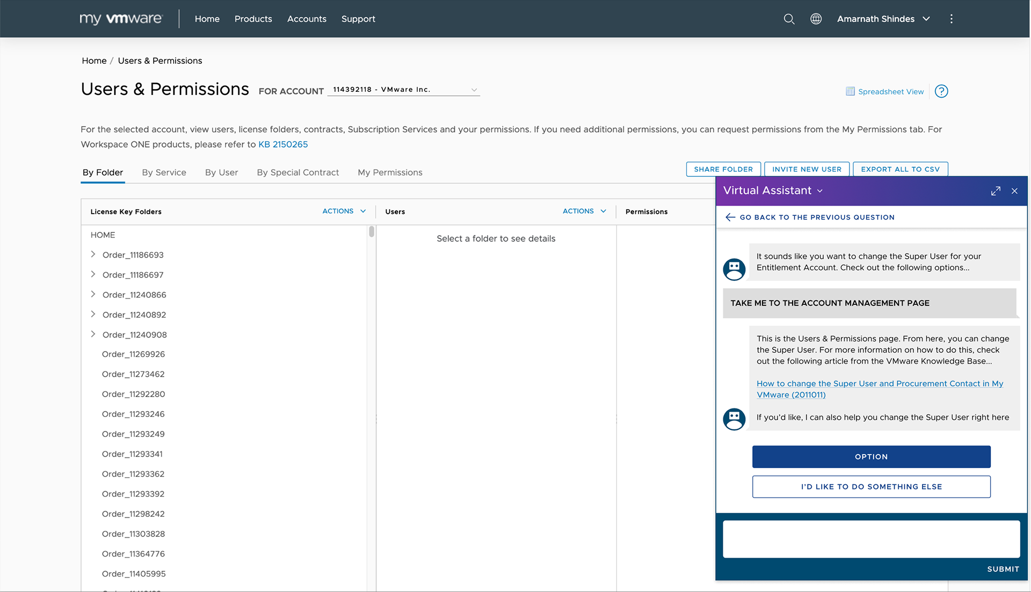
Task: Click I'D LIKE TO DO SOMETHING ELSE
Action: click(871, 487)
